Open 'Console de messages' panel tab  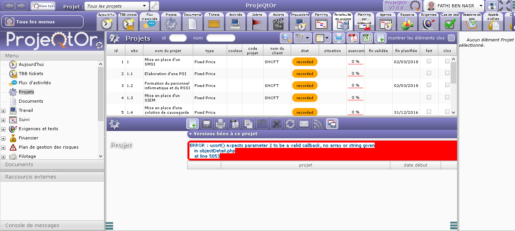32,226
